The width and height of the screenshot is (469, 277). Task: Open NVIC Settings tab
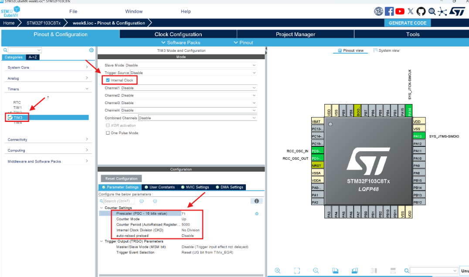(x=195, y=187)
